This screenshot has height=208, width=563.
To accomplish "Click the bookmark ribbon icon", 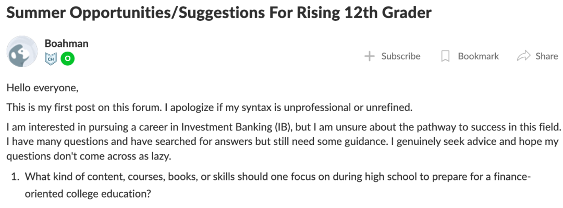I will [445, 56].
